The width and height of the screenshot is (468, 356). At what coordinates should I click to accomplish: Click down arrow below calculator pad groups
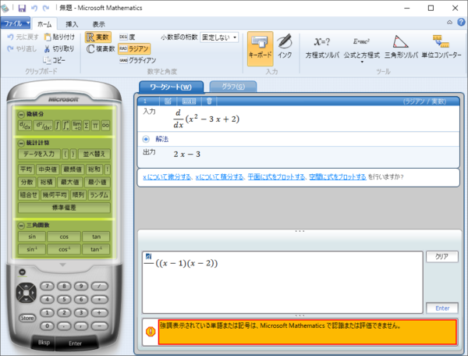(x=62, y=265)
